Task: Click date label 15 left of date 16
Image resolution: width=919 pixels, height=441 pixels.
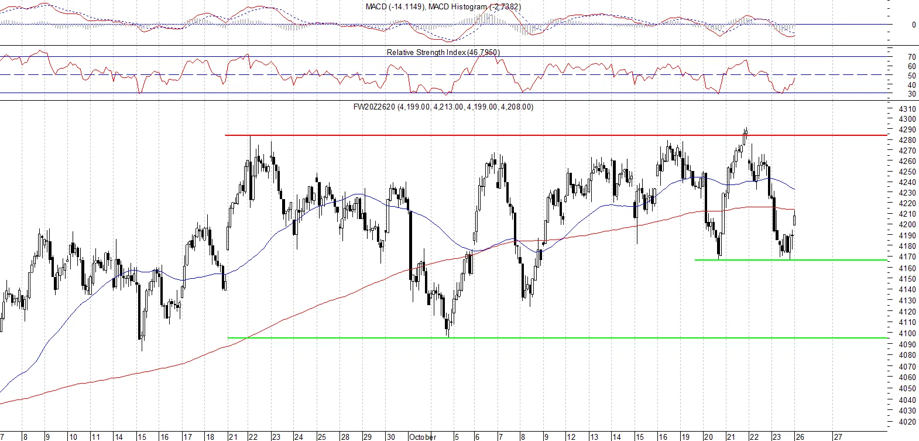Action: [142, 437]
